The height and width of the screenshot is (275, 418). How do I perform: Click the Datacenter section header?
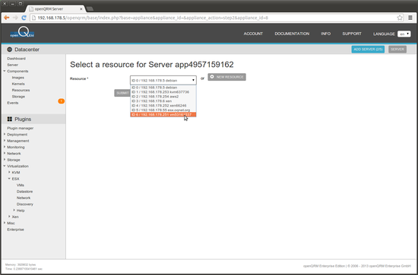coord(27,50)
